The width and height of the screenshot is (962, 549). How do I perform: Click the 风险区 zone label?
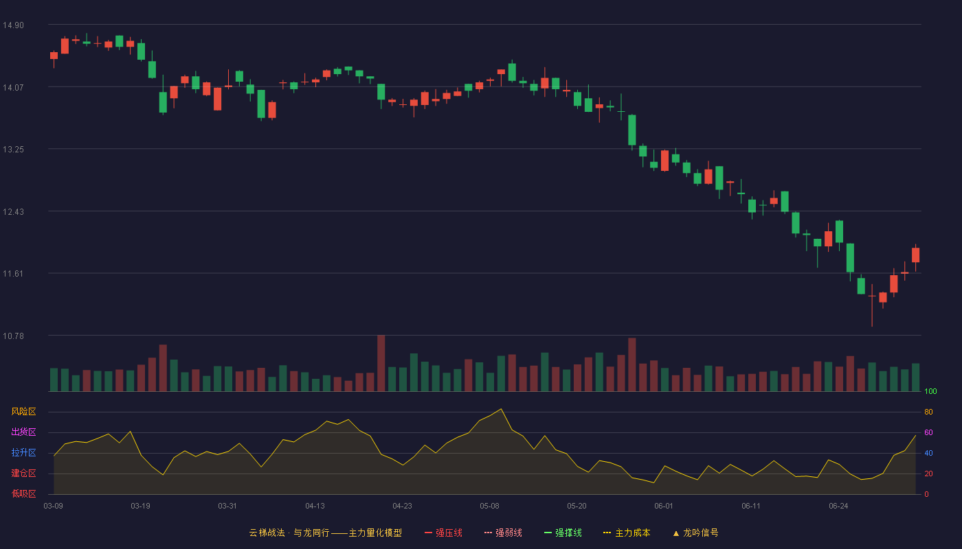23,412
